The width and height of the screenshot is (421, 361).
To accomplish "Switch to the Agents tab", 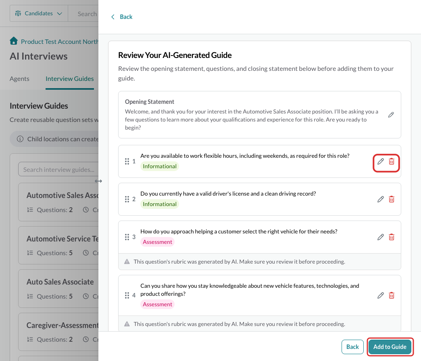I will 19,79.
